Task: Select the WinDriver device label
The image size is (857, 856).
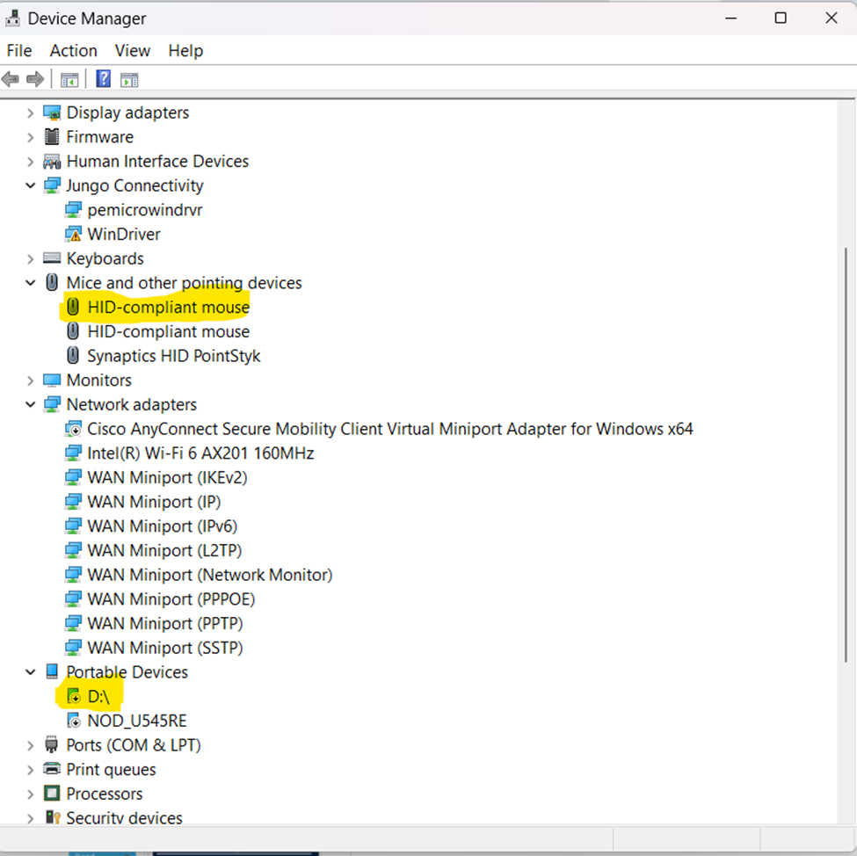Action: pos(124,235)
